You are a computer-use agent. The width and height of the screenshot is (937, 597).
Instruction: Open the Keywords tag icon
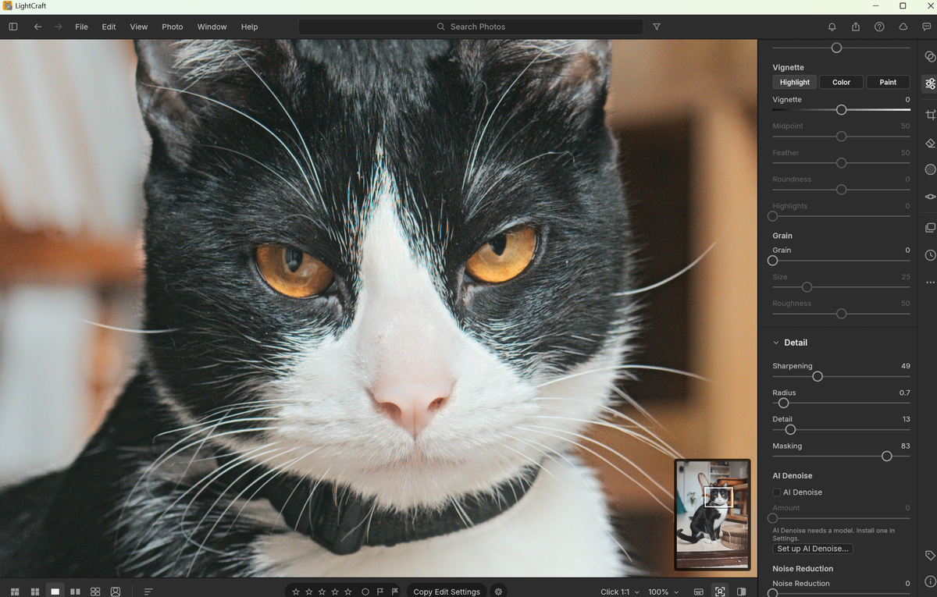pyautogui.click(x=930, y=556)
